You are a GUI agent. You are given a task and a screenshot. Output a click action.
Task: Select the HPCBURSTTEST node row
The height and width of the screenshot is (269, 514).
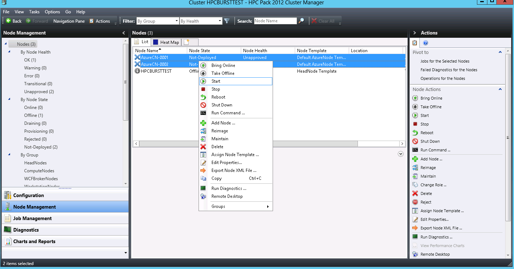[x=269, y=71]
